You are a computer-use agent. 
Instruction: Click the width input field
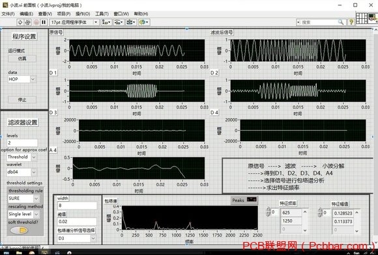77,206
